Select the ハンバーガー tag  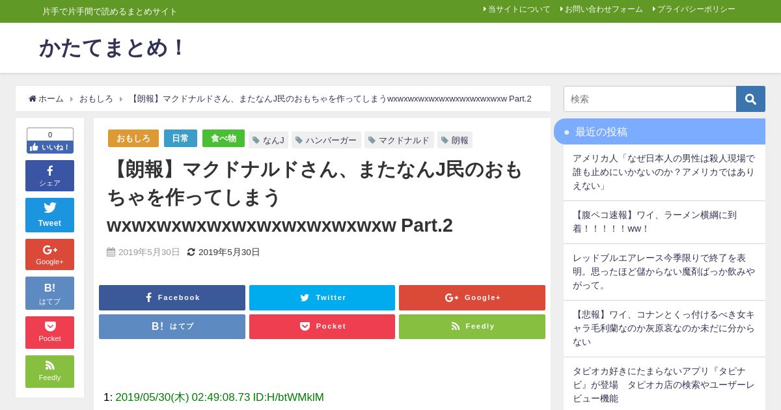tap(326, 140)
